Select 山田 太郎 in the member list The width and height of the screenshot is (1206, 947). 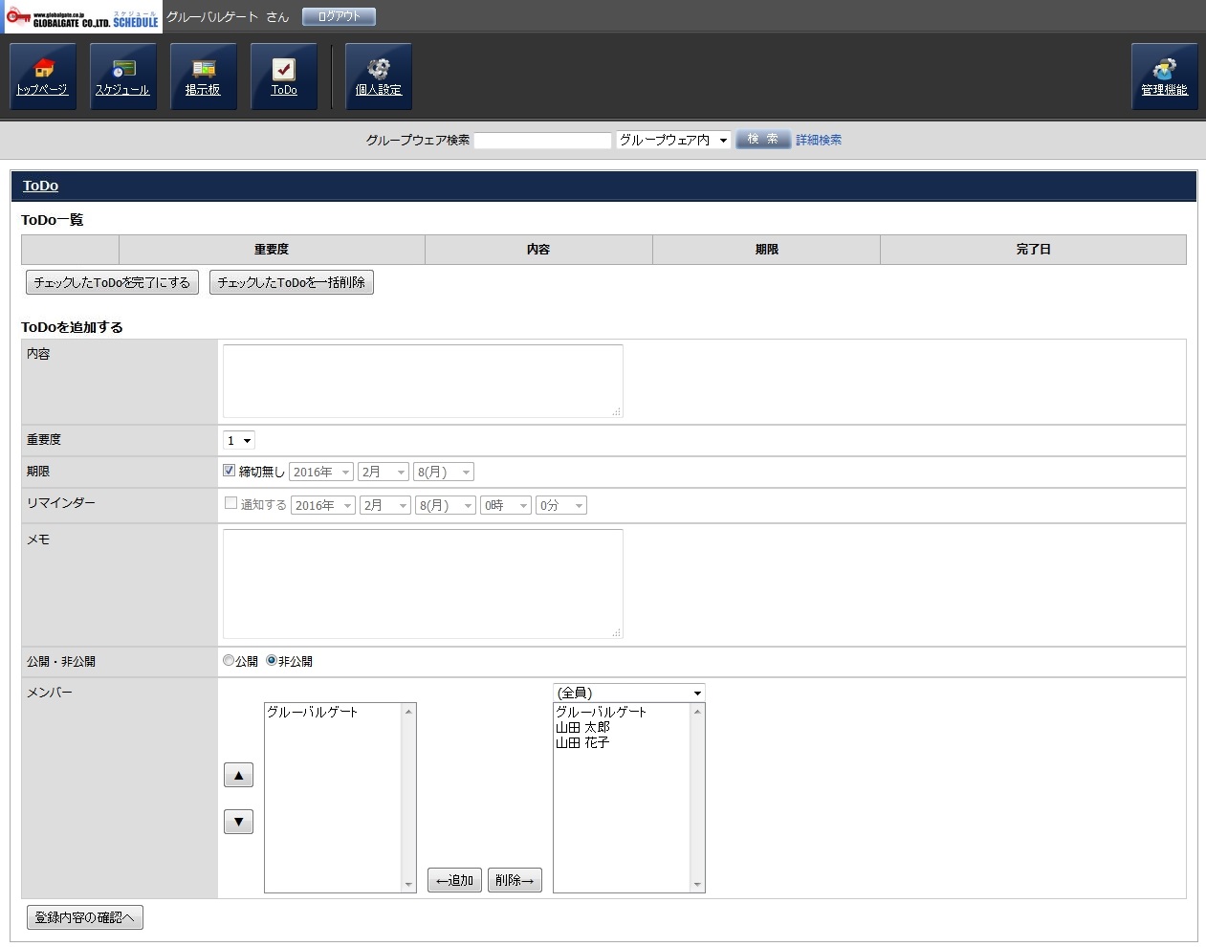point(582,727)
